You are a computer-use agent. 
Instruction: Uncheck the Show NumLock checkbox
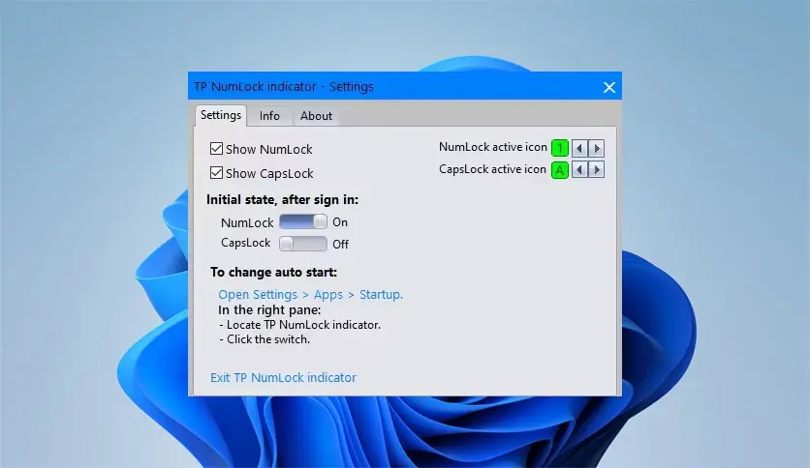click(216, 149)
